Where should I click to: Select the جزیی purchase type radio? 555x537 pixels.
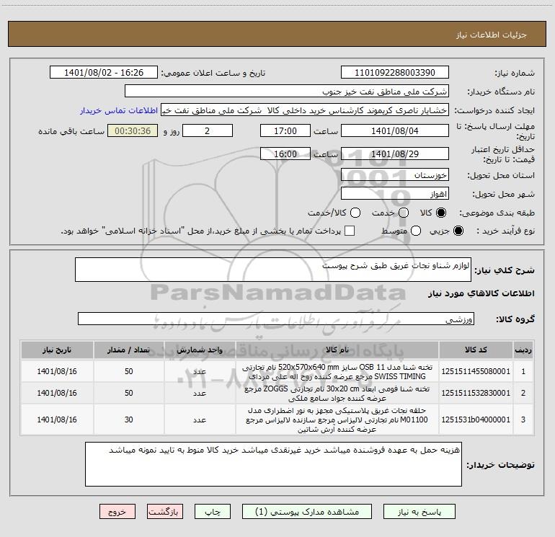(458, 231)
